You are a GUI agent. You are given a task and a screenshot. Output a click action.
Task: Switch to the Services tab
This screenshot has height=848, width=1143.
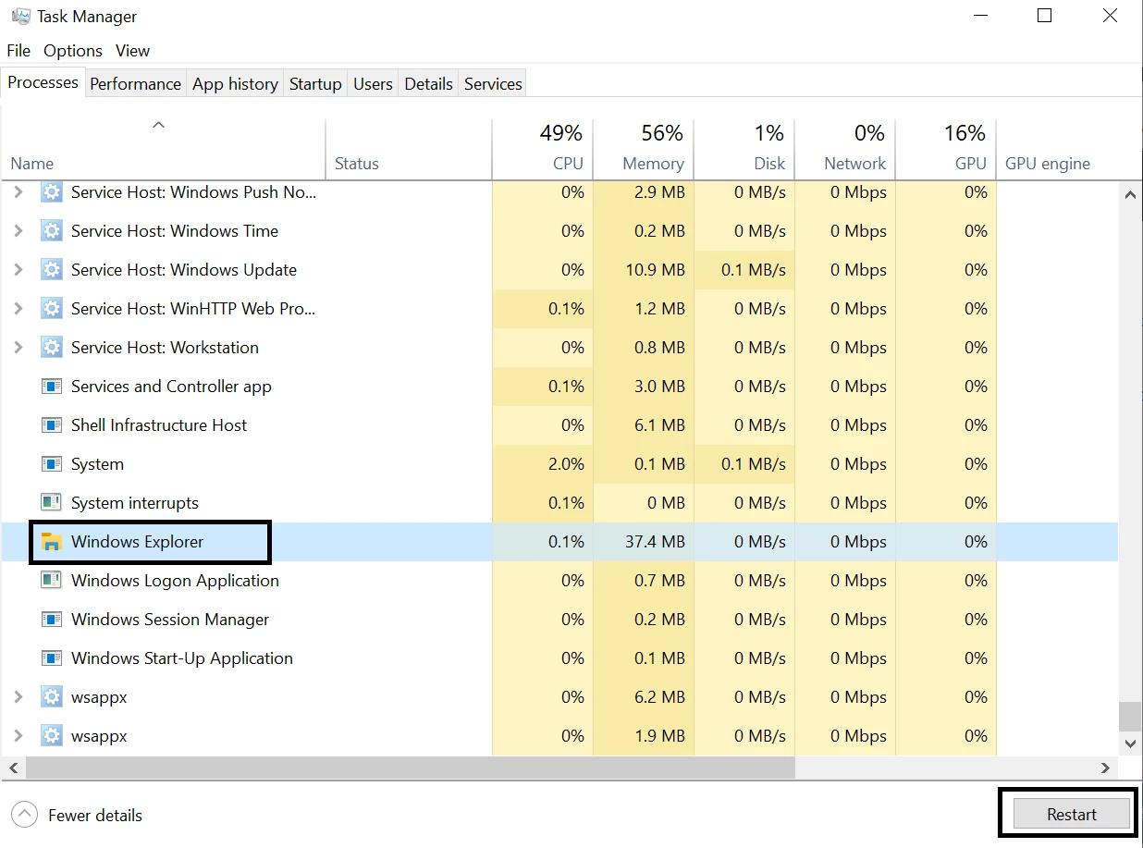(x=493, y=84)
